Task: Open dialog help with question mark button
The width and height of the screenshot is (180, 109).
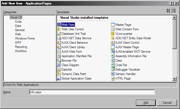Action: pyautogui.click(x=171, y=3)
